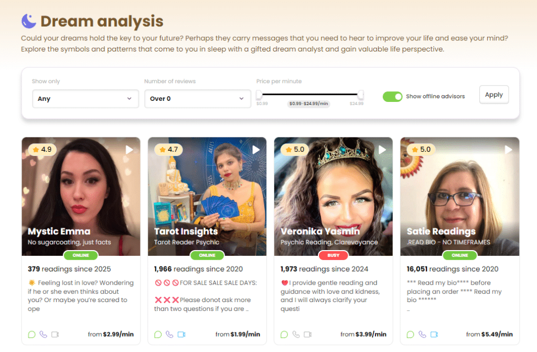This screenshot has width=537, height=352.
Task: Open the Satie Readings name link
Action: 441,231
